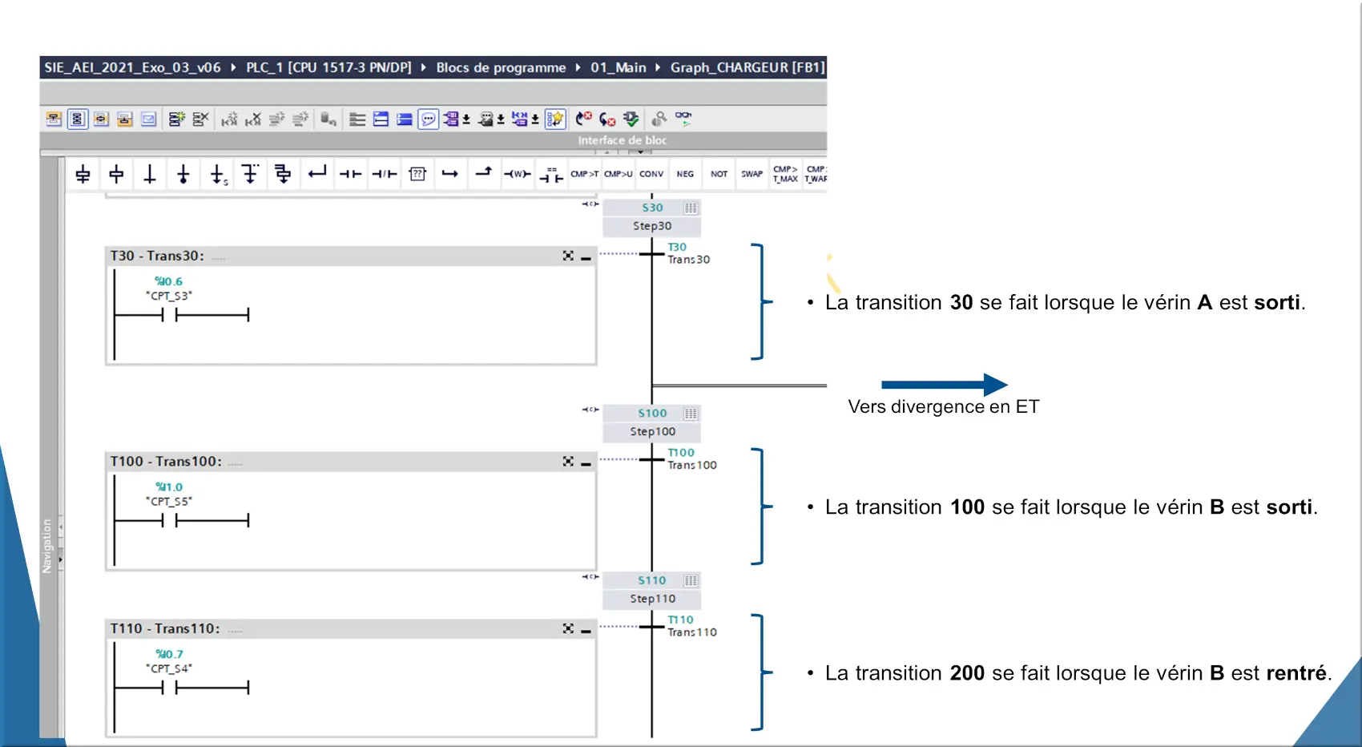The height and width of the screenshot is (747, 1362).
Task: Toggle the favorites star display button
Action: point(555,119)
